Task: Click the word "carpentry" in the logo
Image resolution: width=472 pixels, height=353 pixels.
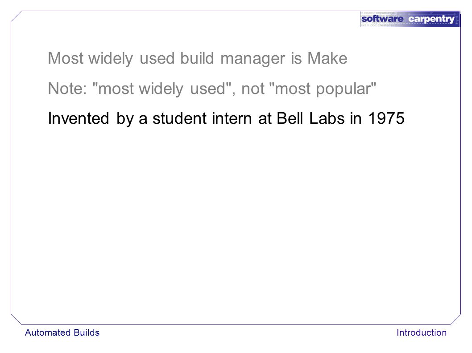Action: tap(431, 20)
